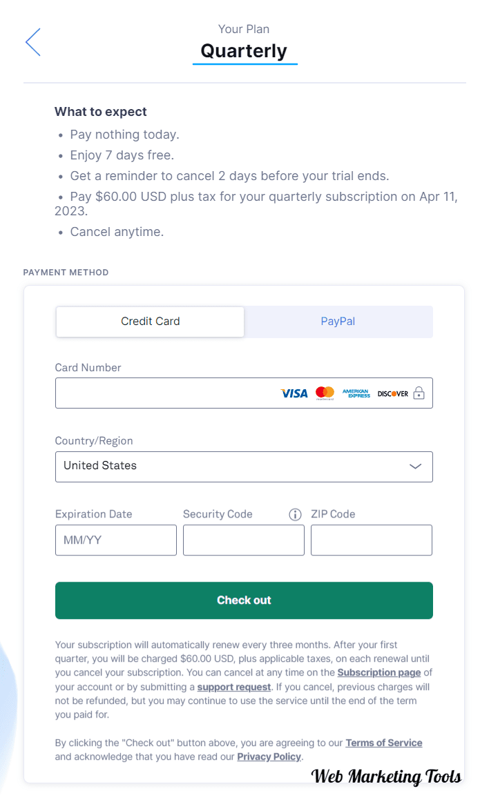Click the country selector chevron arrow
This screenshot has width=489, height=795.
click(416, 467)
